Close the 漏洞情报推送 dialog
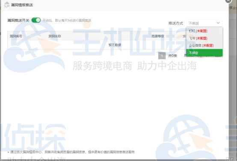237x161 pixels. 228,1
